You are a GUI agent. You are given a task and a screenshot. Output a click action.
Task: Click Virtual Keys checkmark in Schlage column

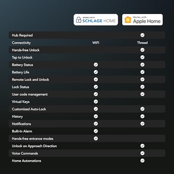click(x=96, y=102)
